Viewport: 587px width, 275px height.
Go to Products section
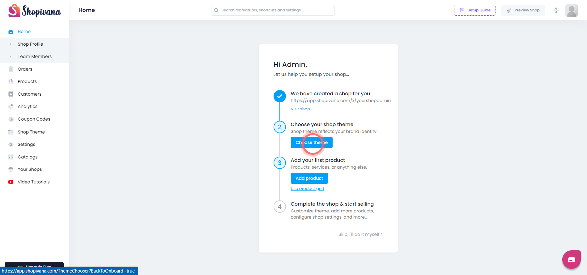[27, 81]
